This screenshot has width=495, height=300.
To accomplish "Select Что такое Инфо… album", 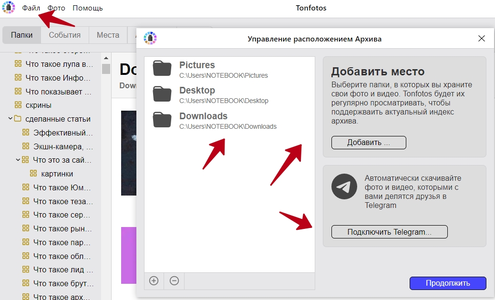I will pyautogui.click(x=58, y=78).
